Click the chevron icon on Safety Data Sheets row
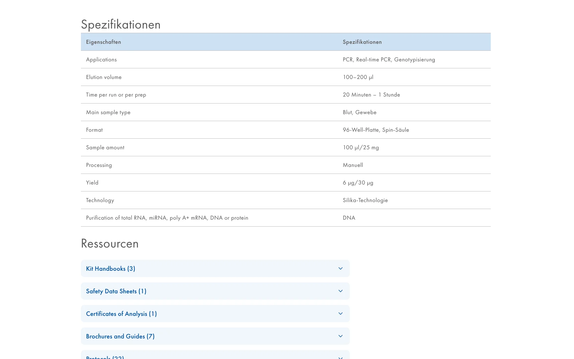 [x=341, y=291]
